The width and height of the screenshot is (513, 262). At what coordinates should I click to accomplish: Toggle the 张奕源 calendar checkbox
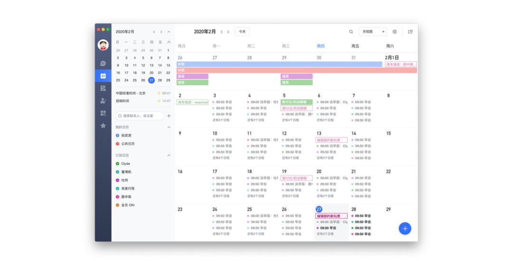[117, 135]
